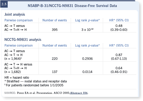
Task: Click Number of events header in Joint analysis
Action: (55, 20)
